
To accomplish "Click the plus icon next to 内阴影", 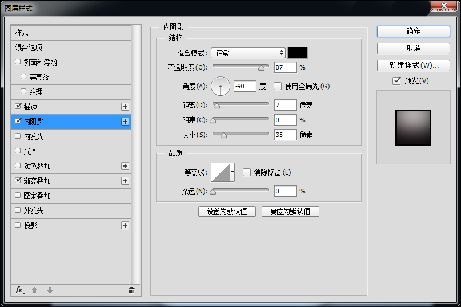I will 125,122.
